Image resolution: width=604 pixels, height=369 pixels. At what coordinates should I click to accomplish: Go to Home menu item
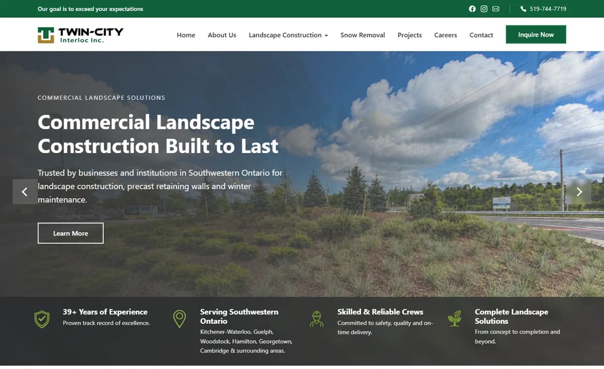186,35
